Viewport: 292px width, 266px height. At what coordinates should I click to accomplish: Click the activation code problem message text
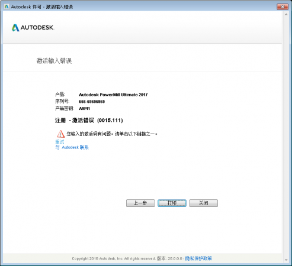click(112, 134)
